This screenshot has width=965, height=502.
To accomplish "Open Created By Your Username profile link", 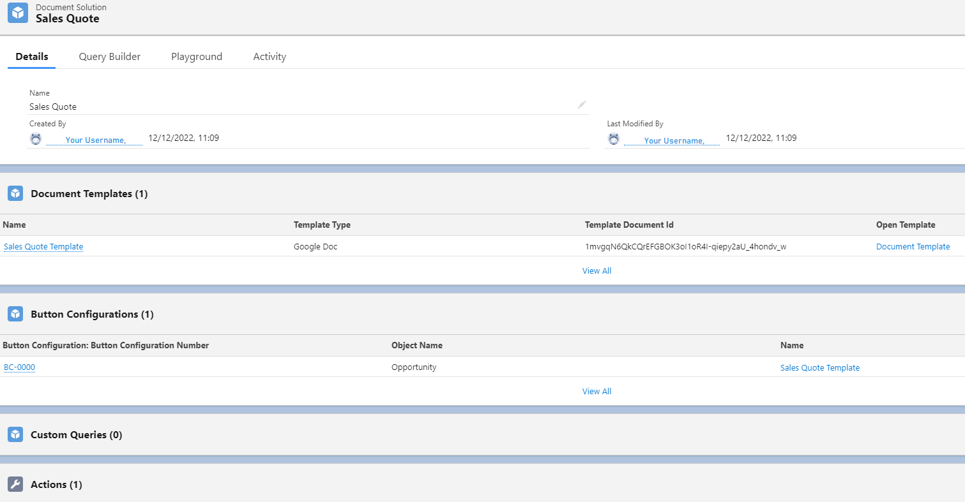I will [95, 140].
